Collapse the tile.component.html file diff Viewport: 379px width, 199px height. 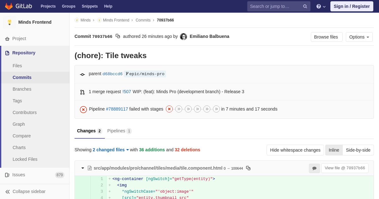(x=83, y=168)
